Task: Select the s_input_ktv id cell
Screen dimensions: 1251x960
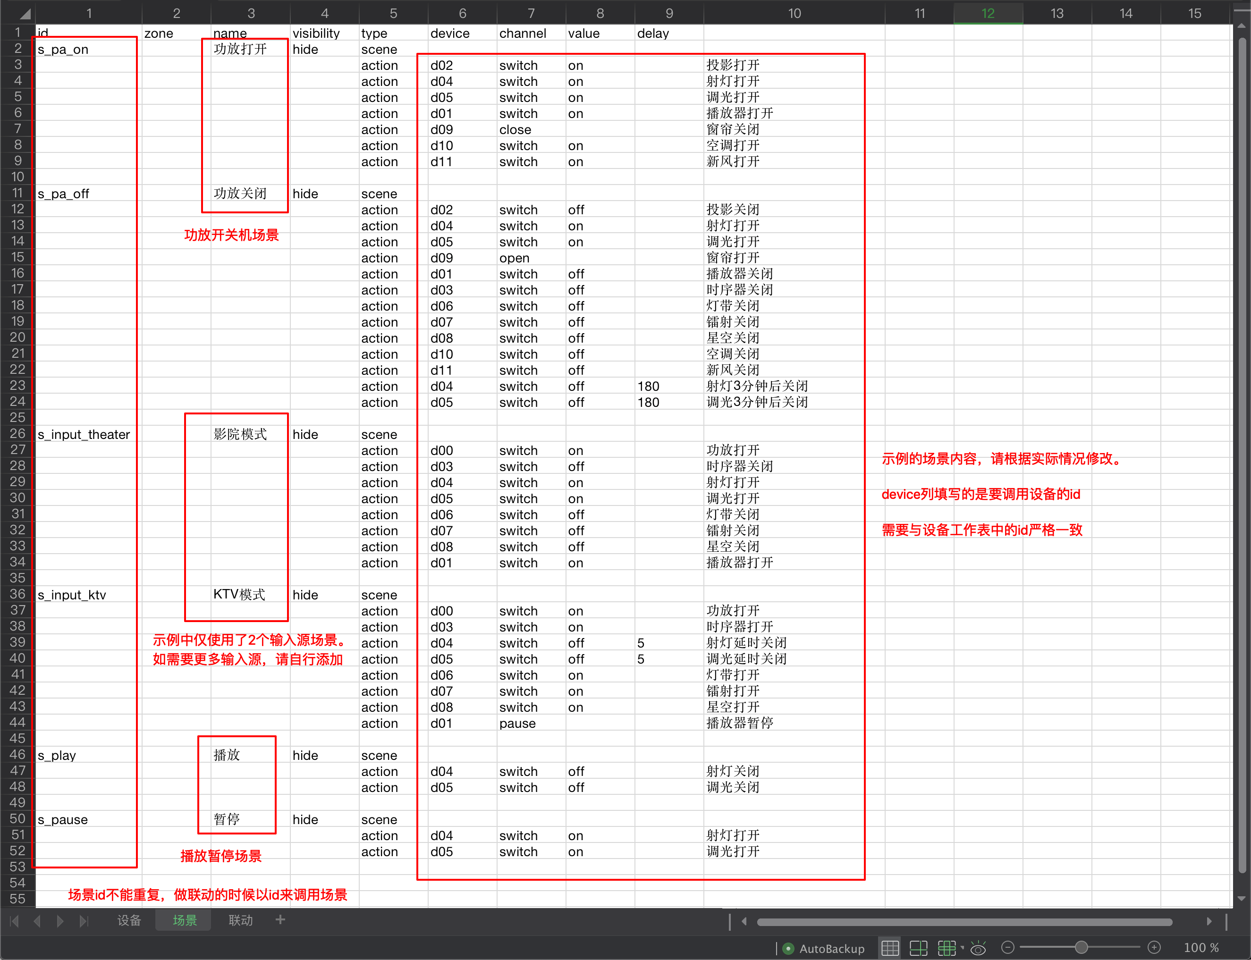Action: point(89,595)
